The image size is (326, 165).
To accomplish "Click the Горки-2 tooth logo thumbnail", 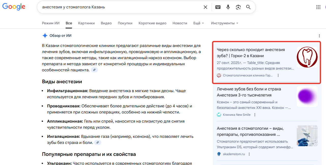I will [x=307, y=57].
